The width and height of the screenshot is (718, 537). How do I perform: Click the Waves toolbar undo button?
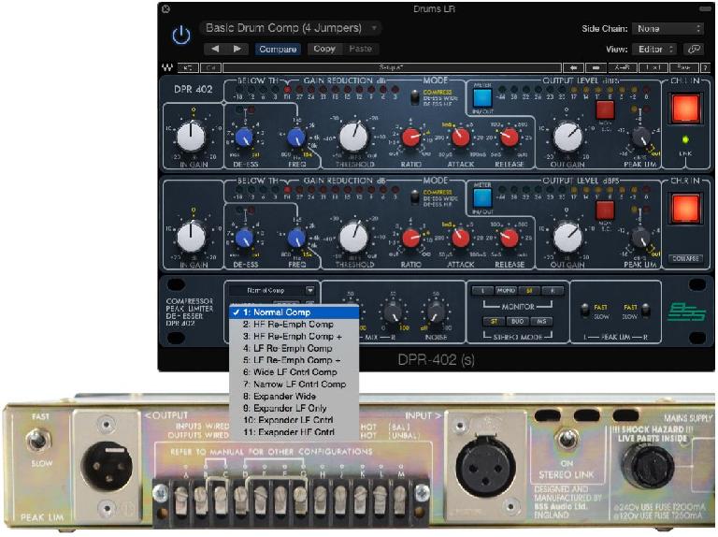[x=188, y=67]
